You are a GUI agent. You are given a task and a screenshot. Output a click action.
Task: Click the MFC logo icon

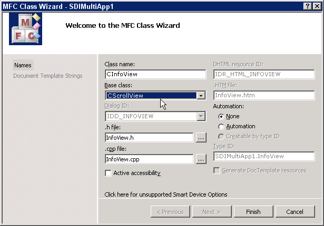[x=25, y=29]
